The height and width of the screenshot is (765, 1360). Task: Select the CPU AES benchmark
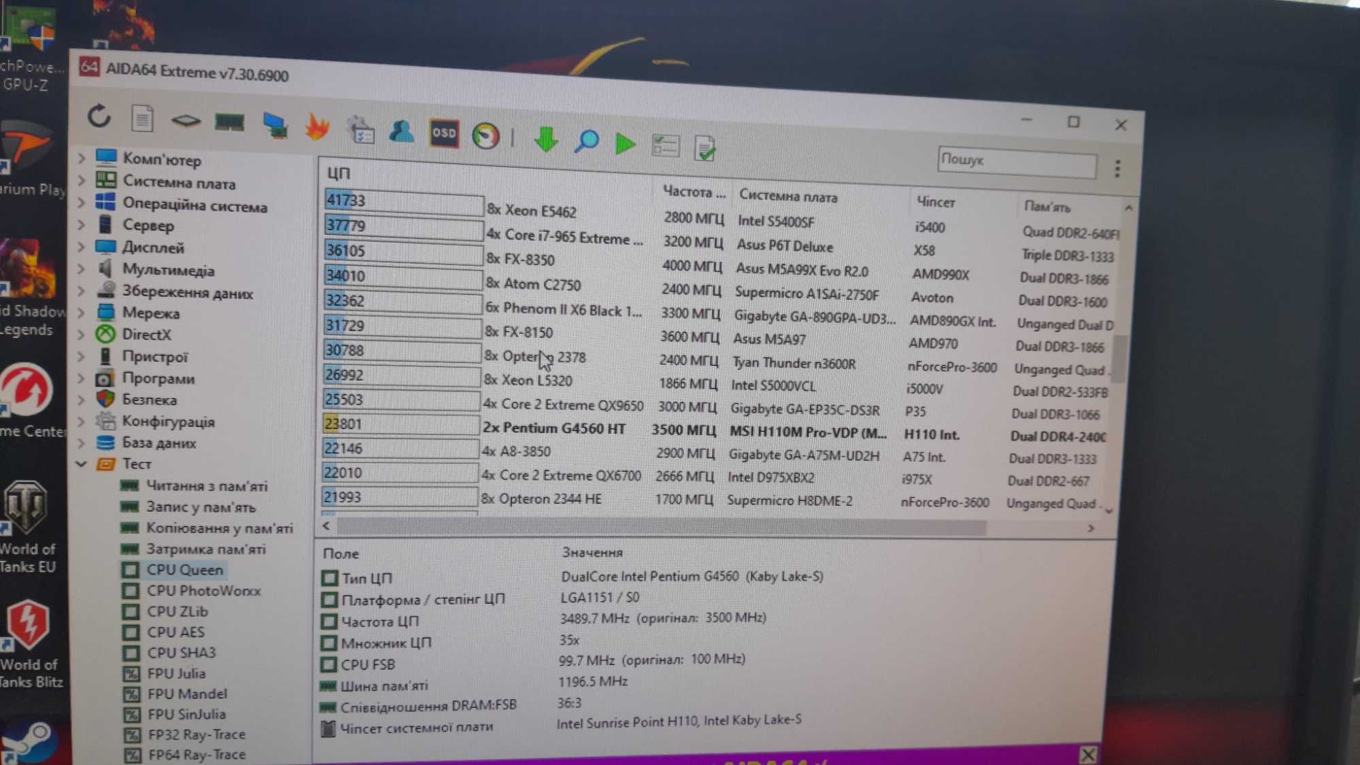pyautogui.click(x=175, y=632)
